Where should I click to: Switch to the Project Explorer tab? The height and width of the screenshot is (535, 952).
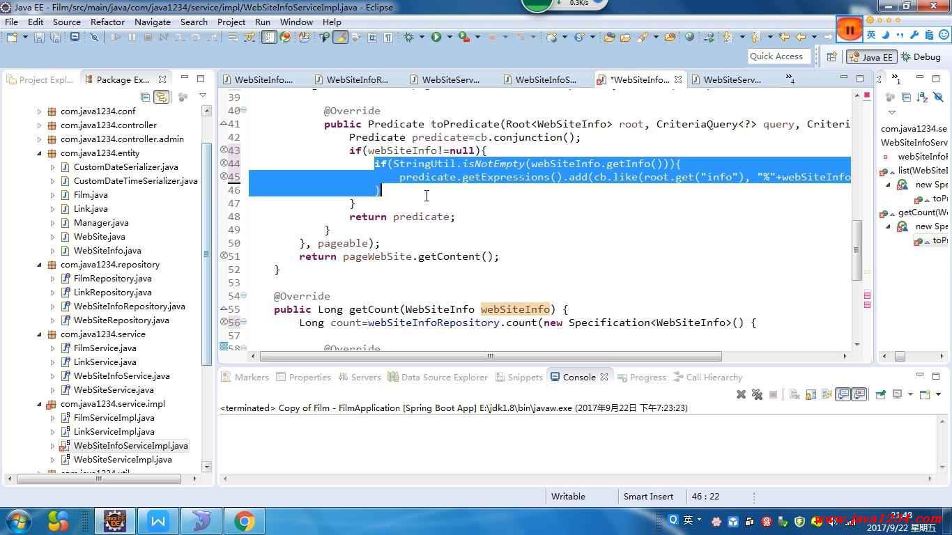(x=40, y=79)
